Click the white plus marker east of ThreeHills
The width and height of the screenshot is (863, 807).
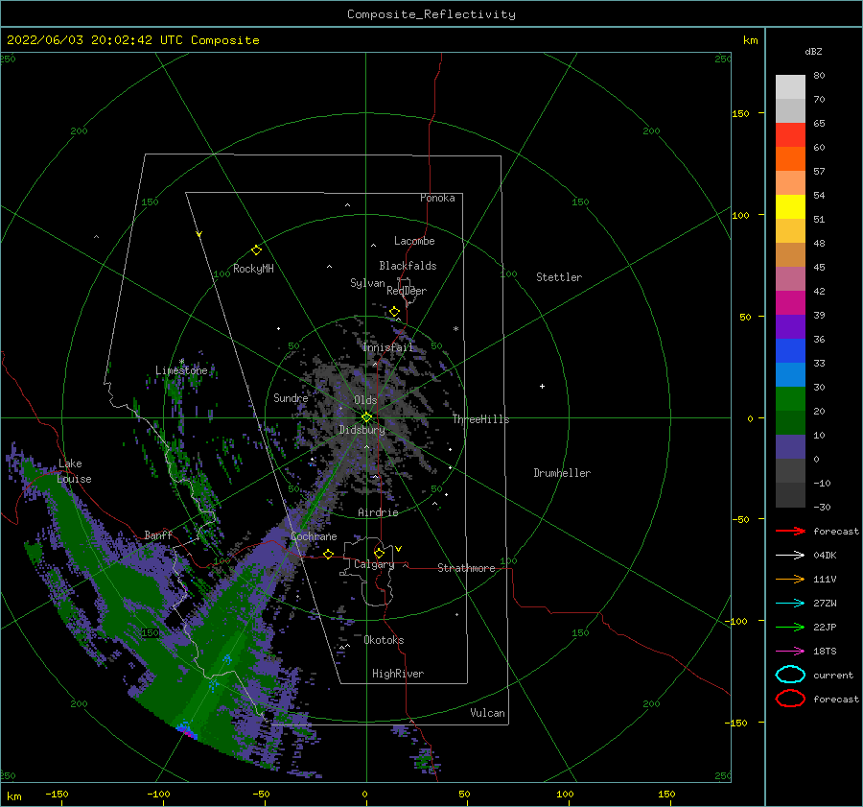pyautogui.click(x=542, y=386)
